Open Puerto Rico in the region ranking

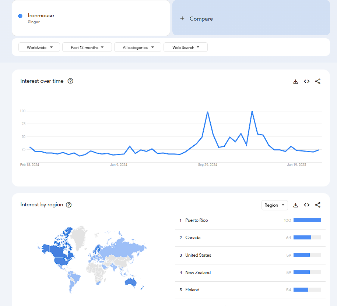(x=197, y=220)
